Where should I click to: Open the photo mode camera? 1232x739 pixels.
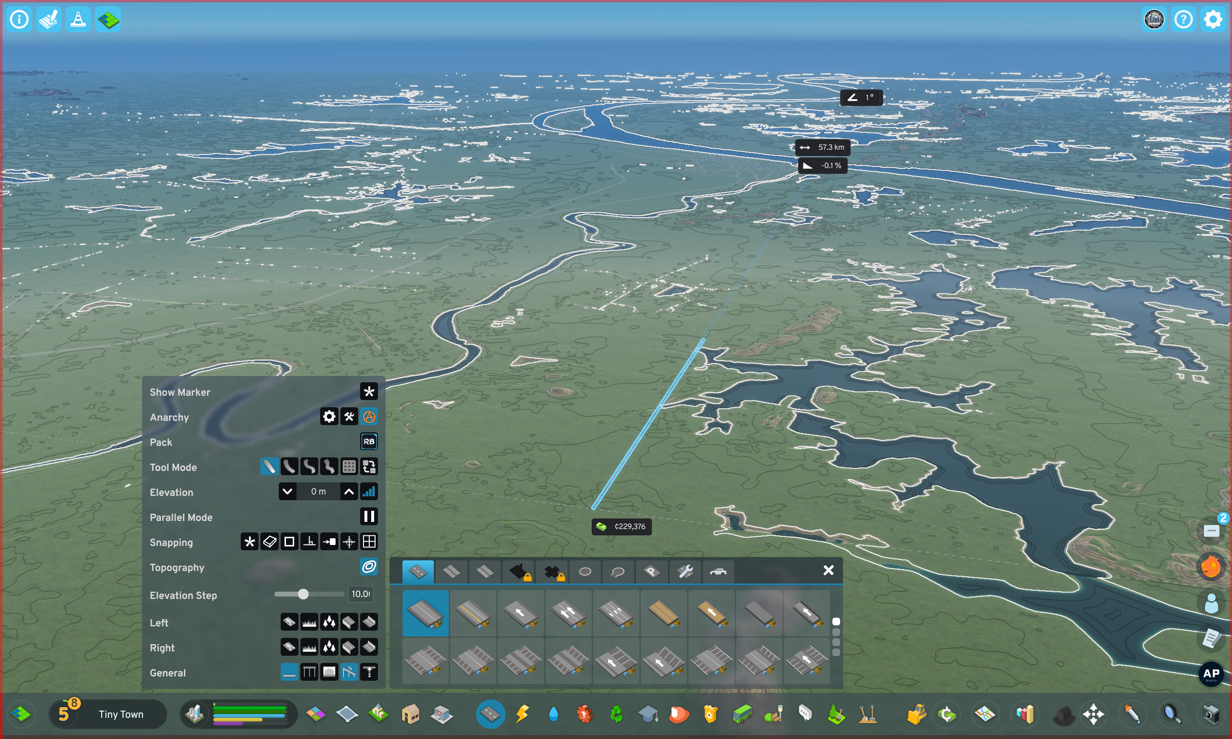click(1211, 714)
